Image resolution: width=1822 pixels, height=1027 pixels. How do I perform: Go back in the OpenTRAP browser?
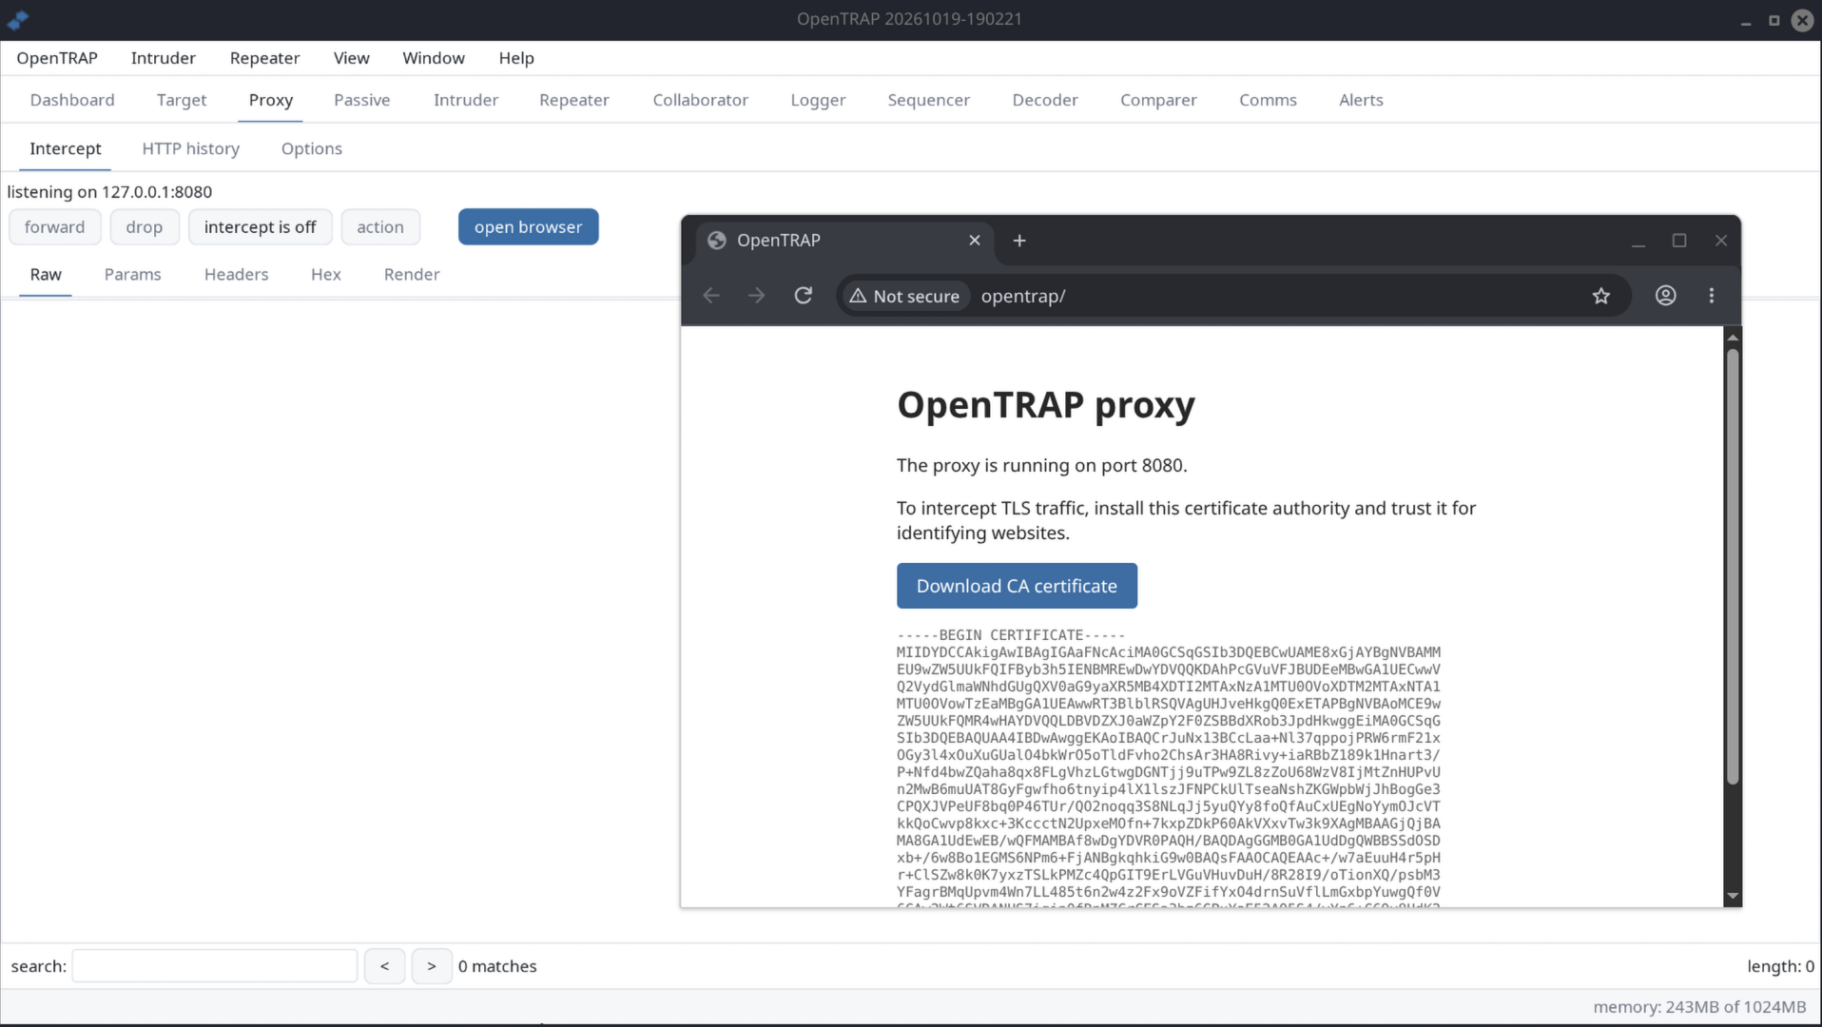click(x=711, y=296)
